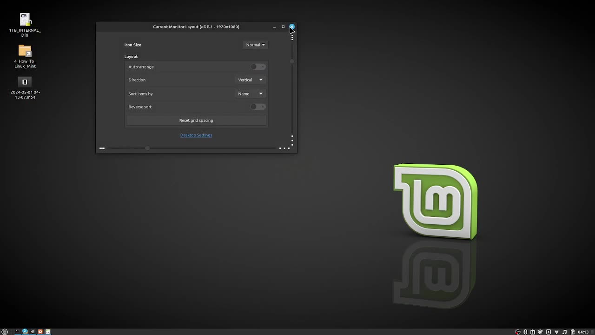Click the blue badge app in taskbar
595x335 pixels.
pyautogui.click(x=25, y=332)
